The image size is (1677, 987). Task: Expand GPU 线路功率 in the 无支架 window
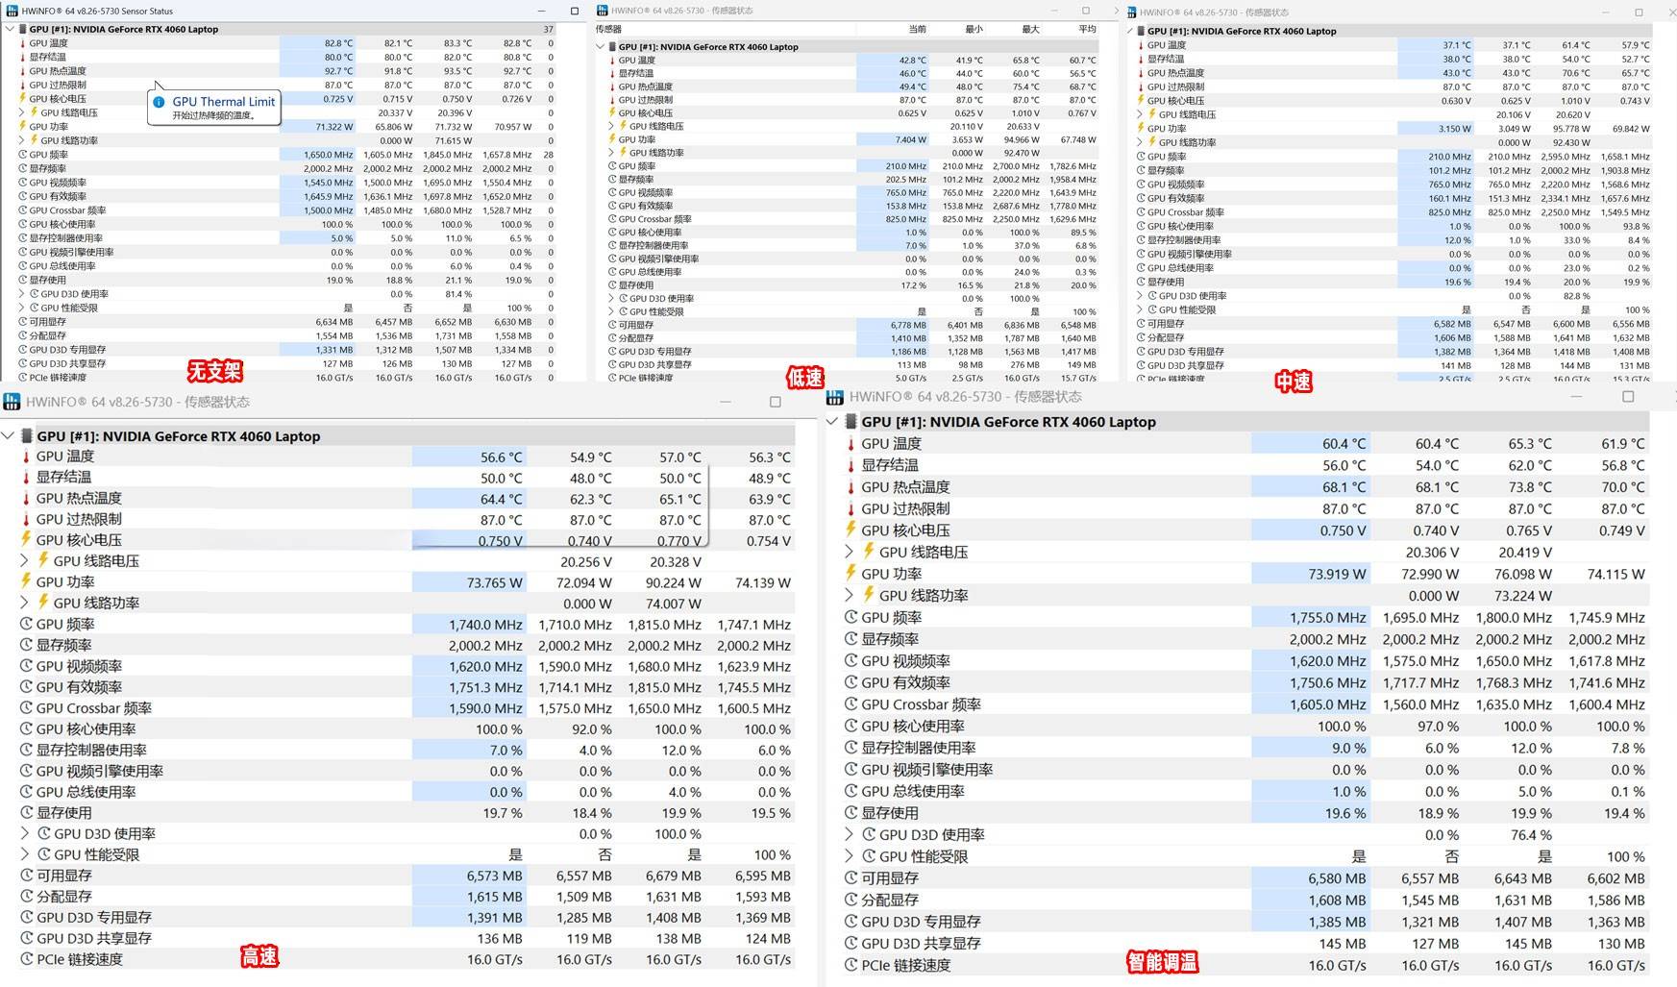[22, 140]
